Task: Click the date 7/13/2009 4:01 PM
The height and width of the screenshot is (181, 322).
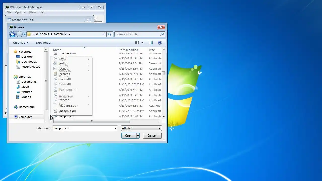Action: [x=131, y=63]
